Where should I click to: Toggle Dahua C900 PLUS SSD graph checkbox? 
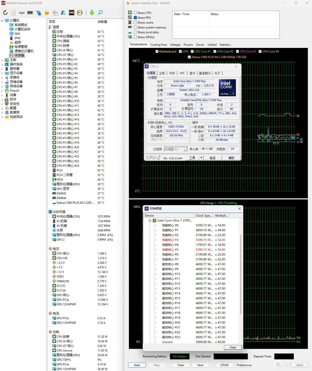point(189,57)
